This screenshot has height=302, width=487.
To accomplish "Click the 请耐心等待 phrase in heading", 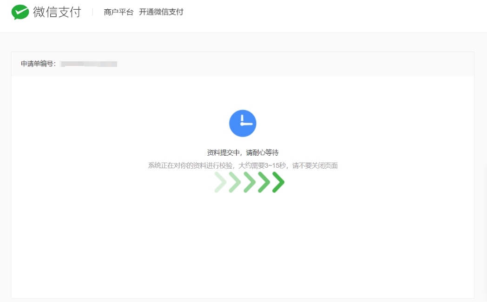I will (262, 152).
